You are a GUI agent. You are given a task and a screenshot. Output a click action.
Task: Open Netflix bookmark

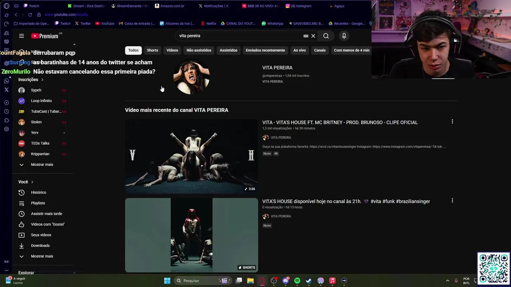tap(208, 24)
